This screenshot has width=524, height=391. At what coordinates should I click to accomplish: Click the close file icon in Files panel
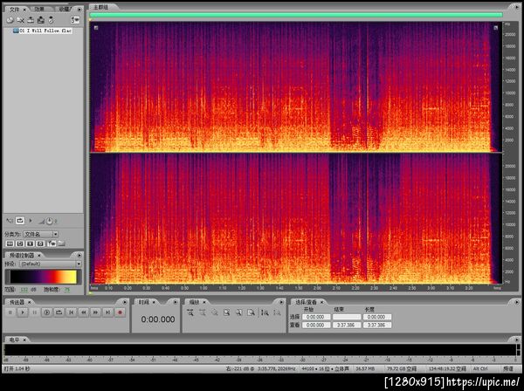coord(21,19)
